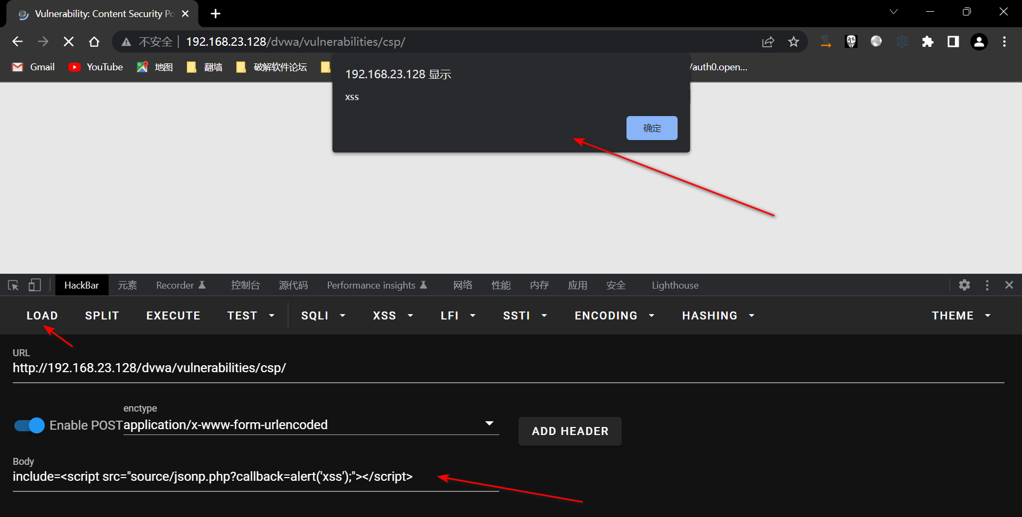Expand the ENCODING dropdown menu
1022x517 pixels.
(614, 316)
